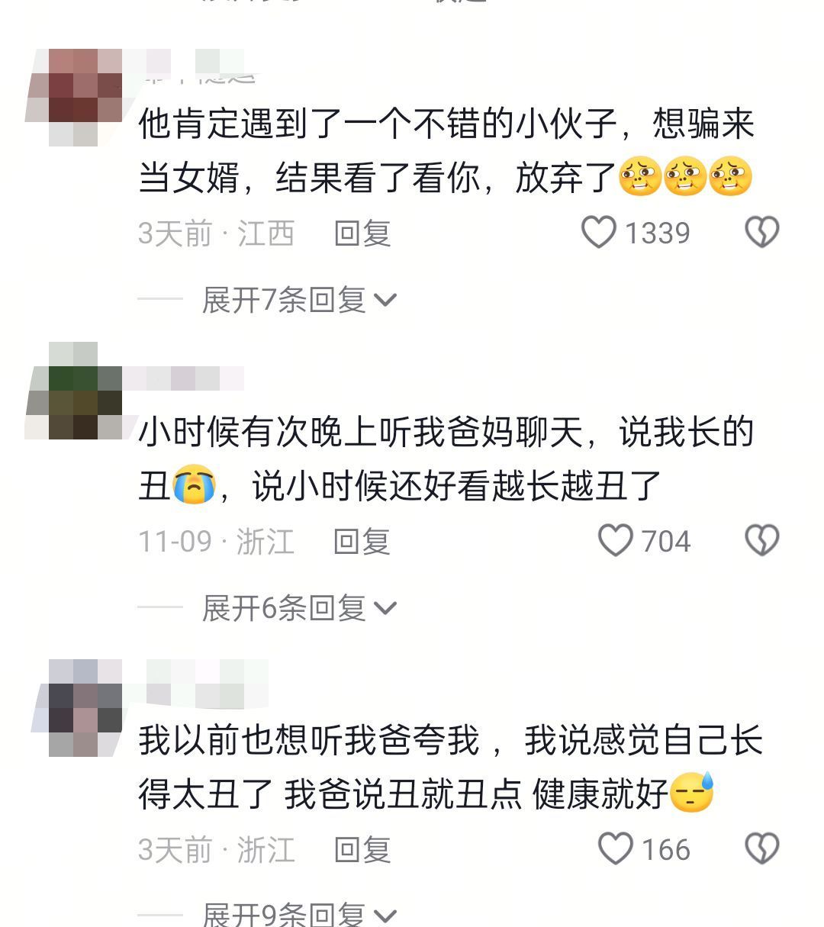Tap the crying emoji in second comment
The width and height of the screenshot is (824, 927).
[x=194, y=486]
